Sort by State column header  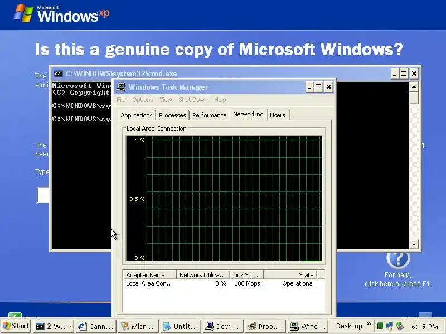(x=290, y=274)
